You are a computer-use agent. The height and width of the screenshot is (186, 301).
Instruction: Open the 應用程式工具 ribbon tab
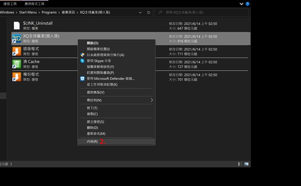tap(34, 3)
